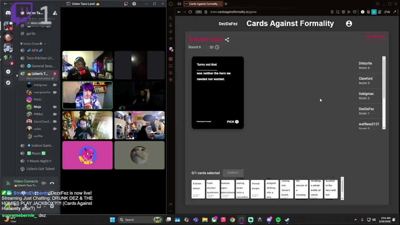Select "Drinking a whole bottle of ranch" card

316,189
